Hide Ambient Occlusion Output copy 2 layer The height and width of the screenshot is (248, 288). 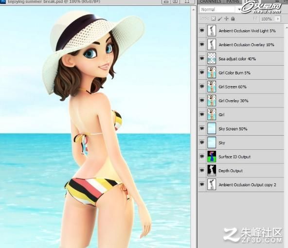[x=202, y=184]
